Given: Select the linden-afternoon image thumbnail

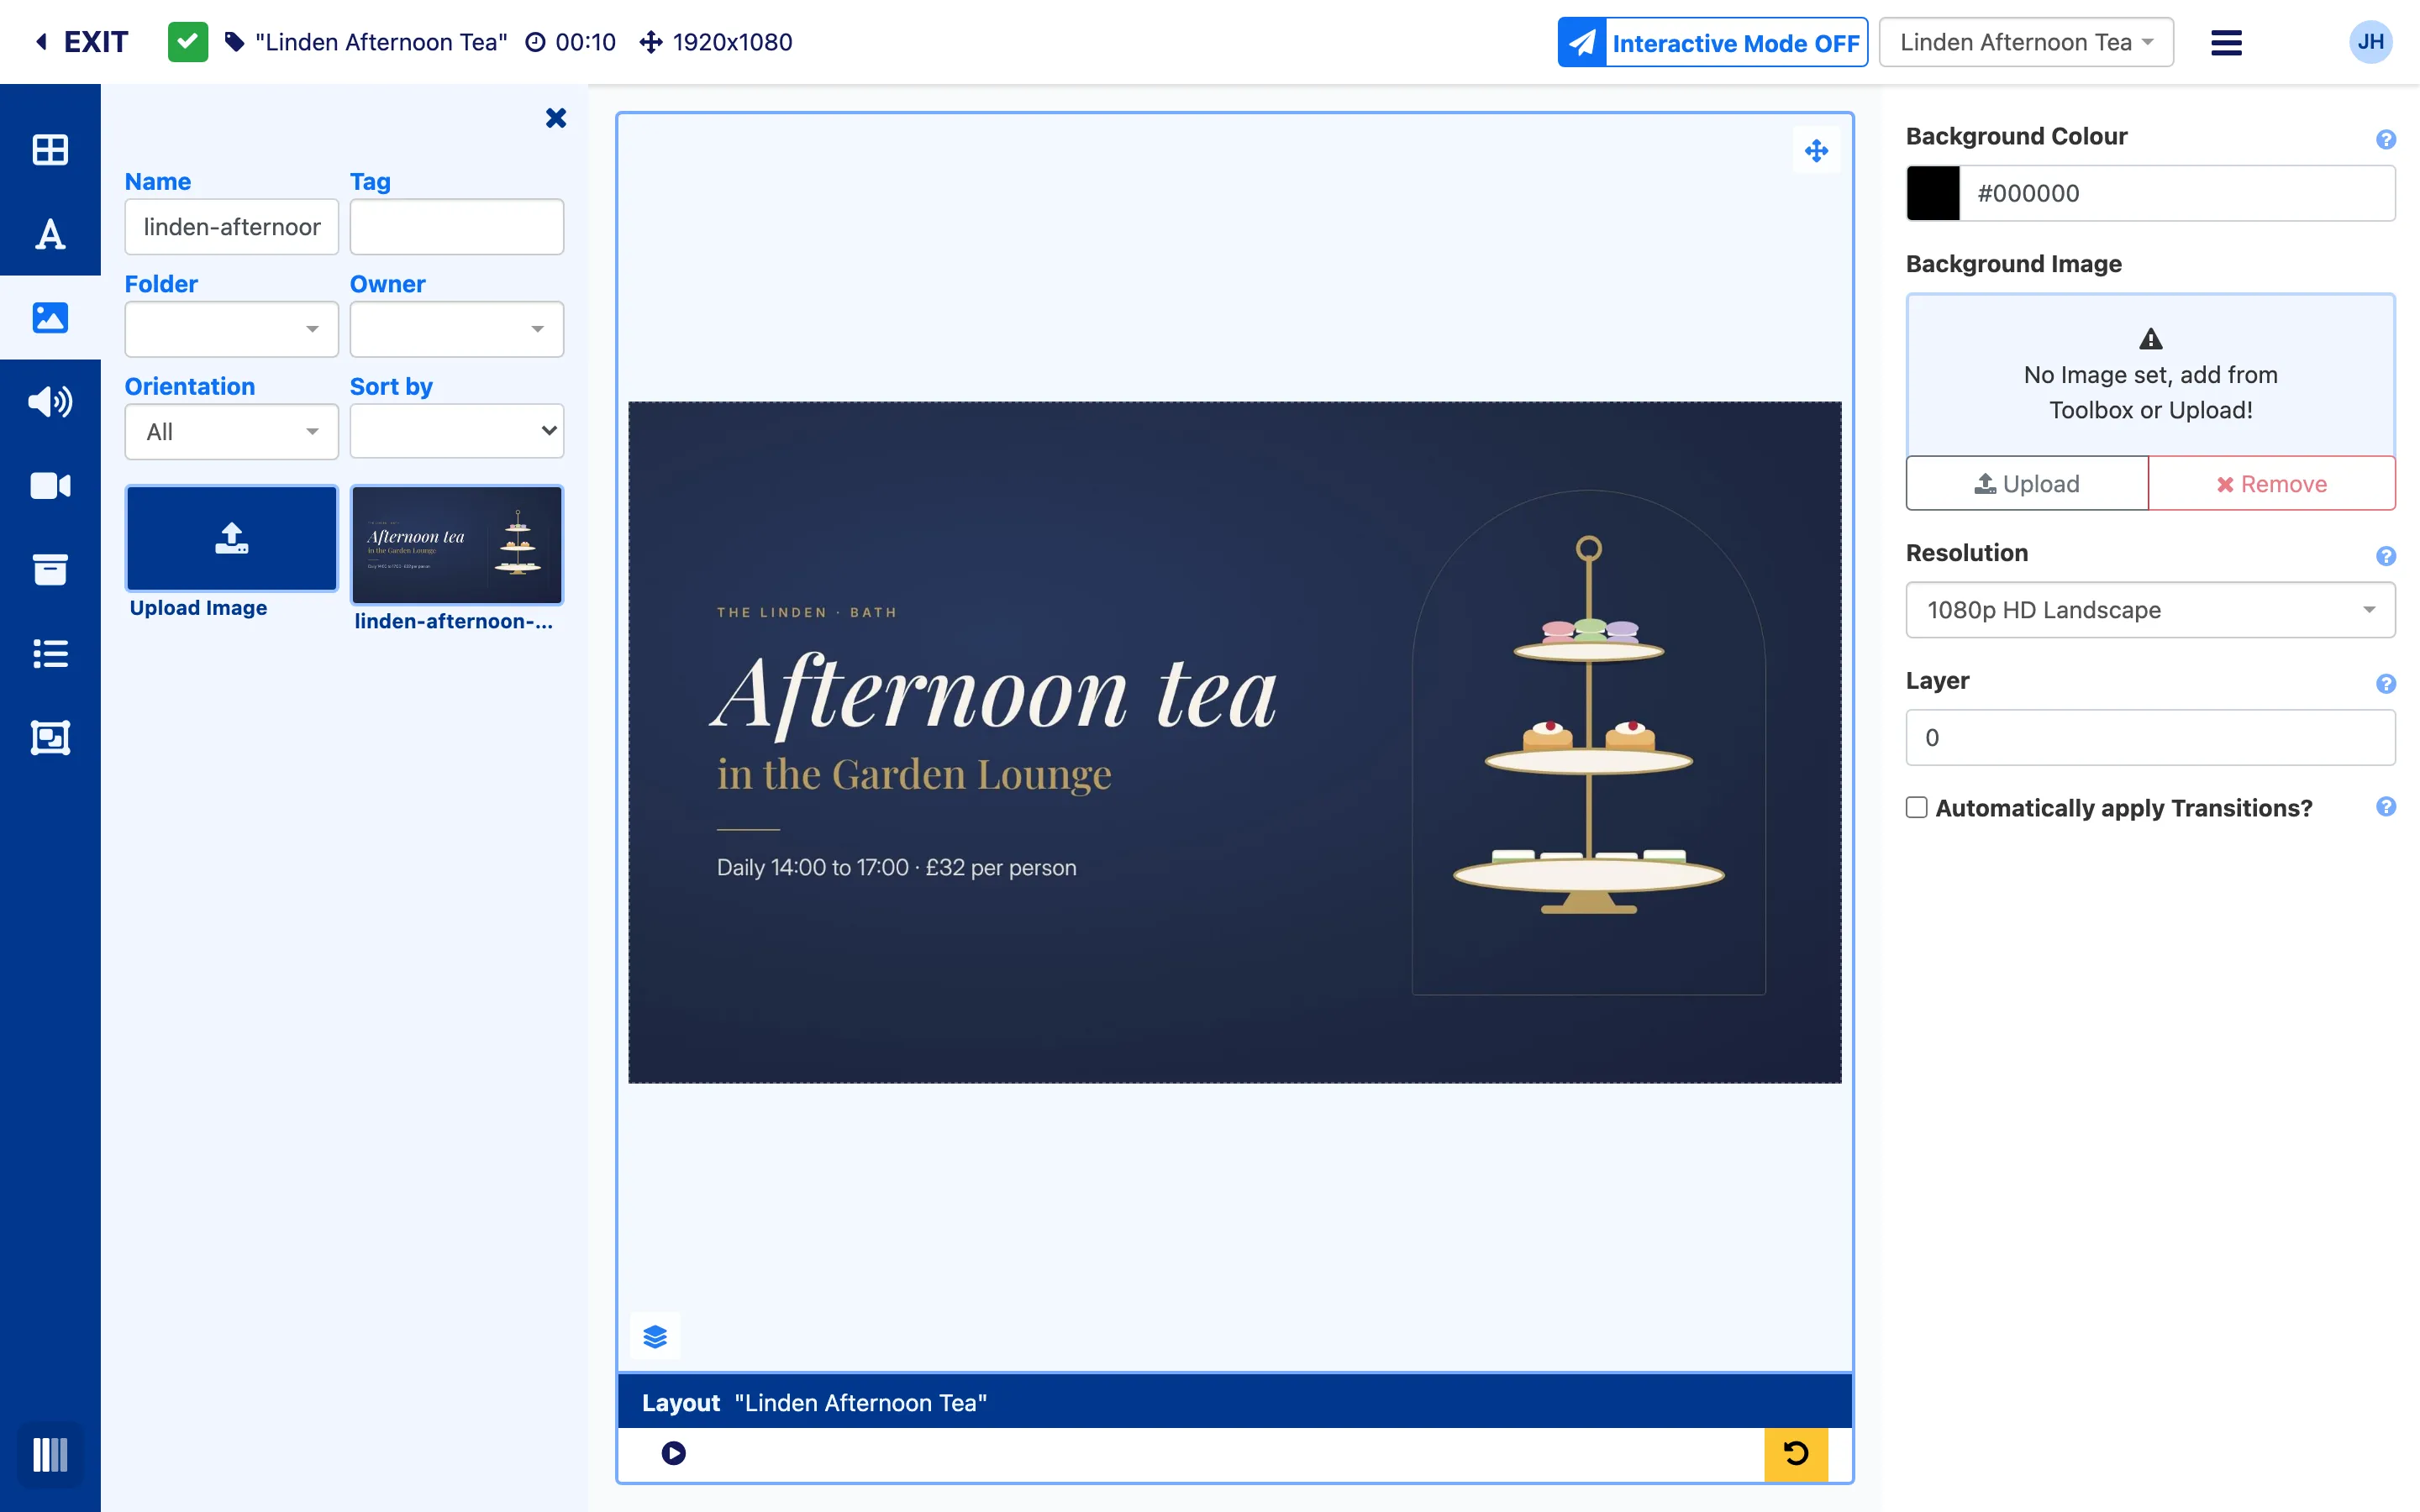Looking at the screenshot, I should pos(456,545).
